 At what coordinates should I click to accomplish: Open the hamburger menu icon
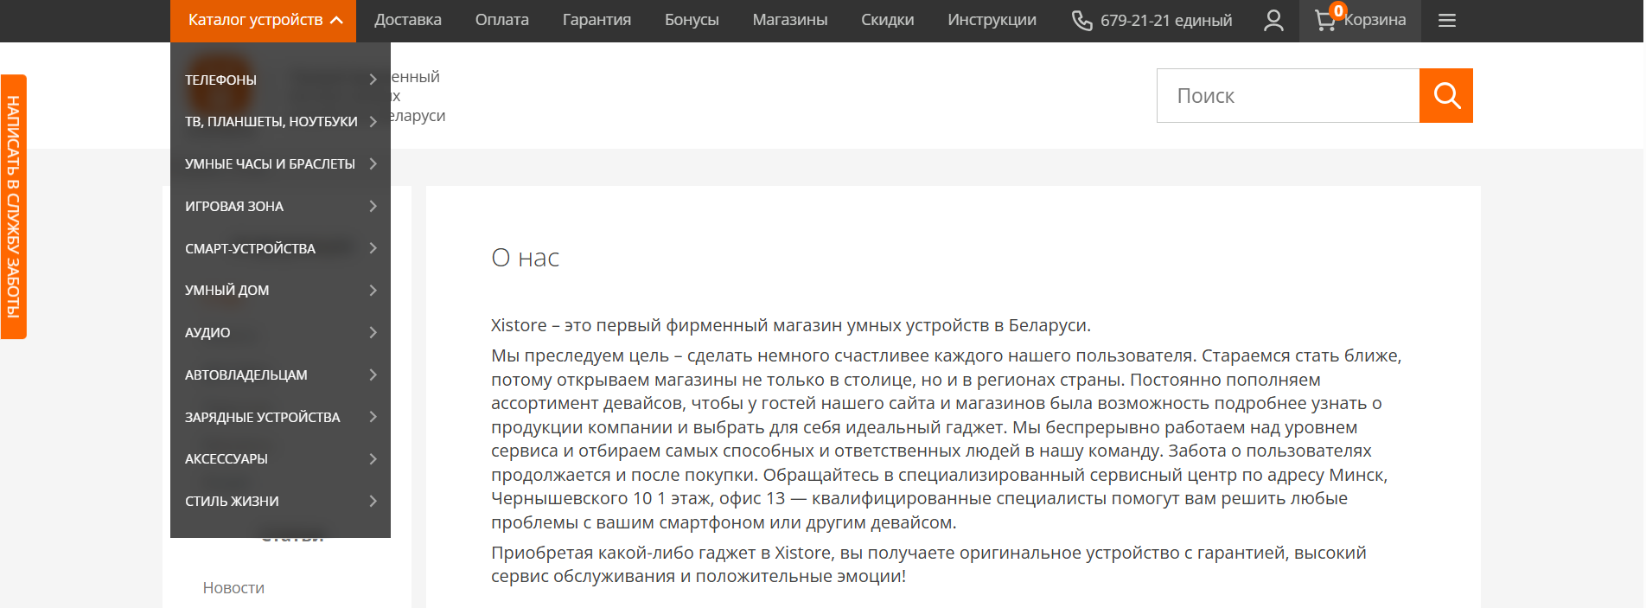pos(1447,20)
